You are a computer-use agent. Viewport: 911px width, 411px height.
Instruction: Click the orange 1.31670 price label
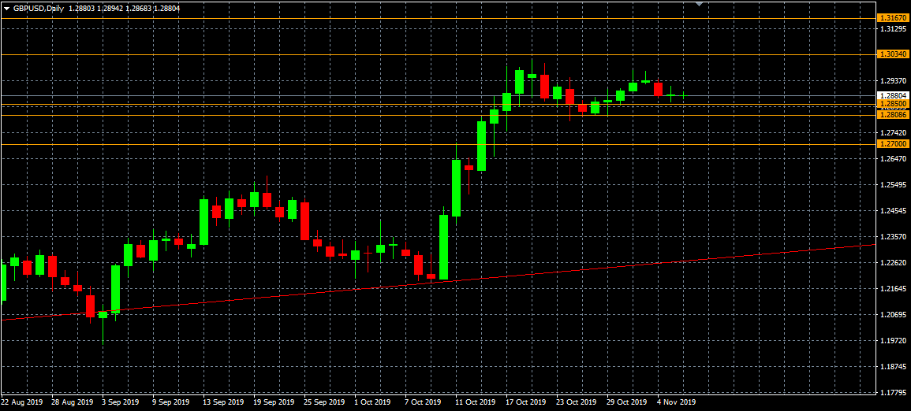coord(893,19)
